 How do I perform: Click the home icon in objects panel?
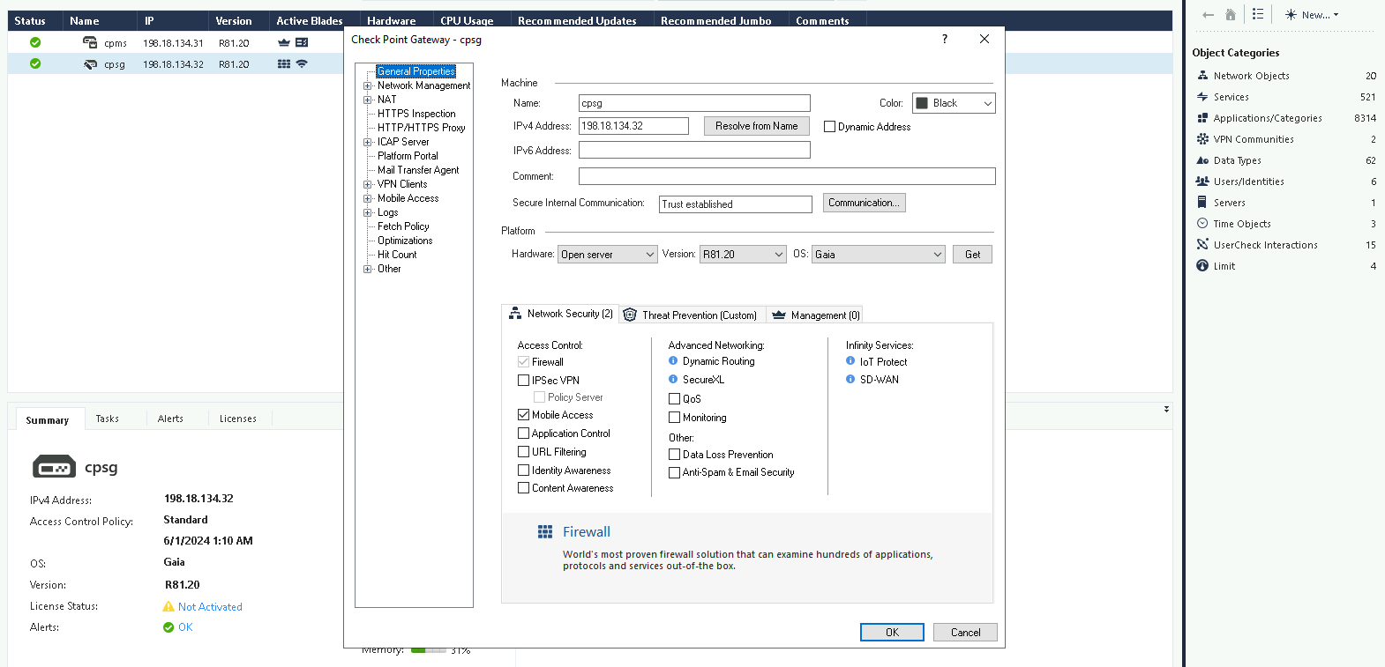(x=1231, y=14)
